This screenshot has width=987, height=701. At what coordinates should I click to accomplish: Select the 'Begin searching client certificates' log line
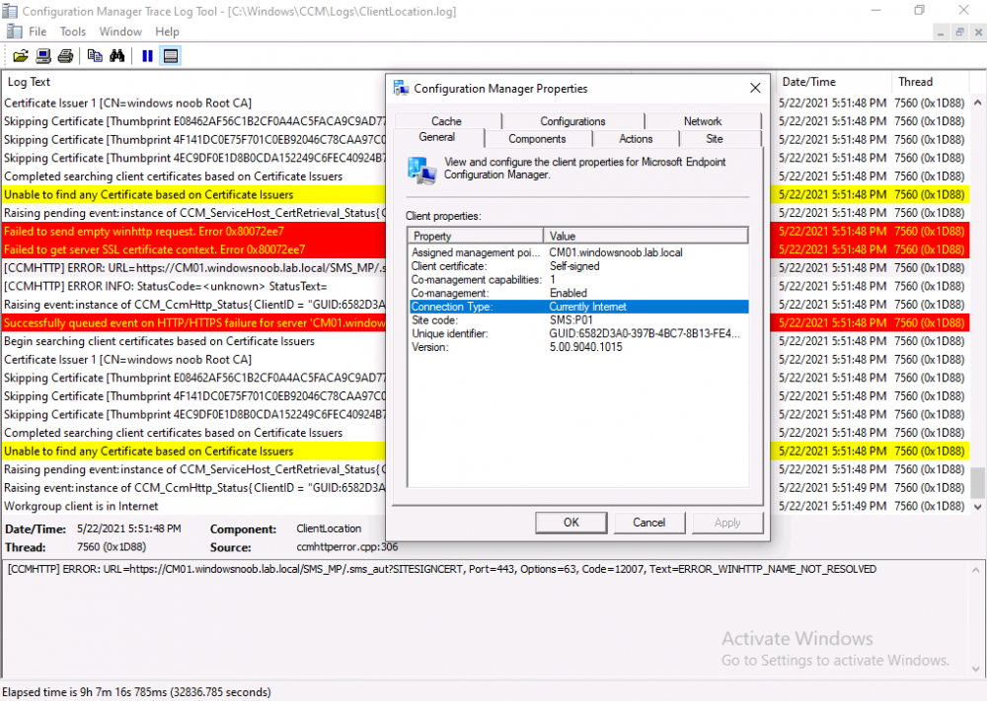pyautogui.click(x=193, y=341)
